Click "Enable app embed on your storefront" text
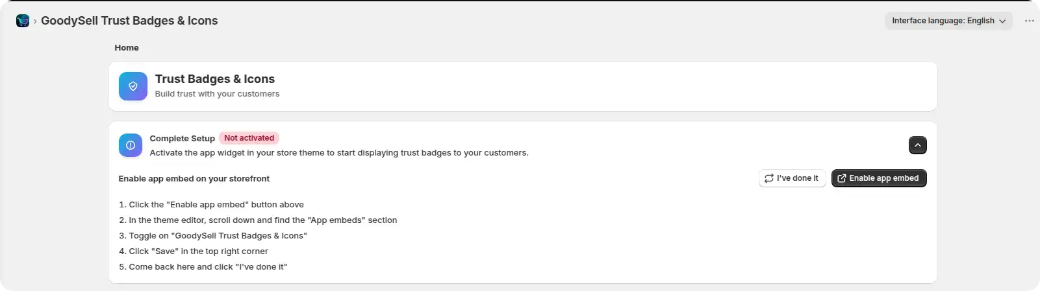The width and height of the screenshot is (1040, 291). point(194,179)
